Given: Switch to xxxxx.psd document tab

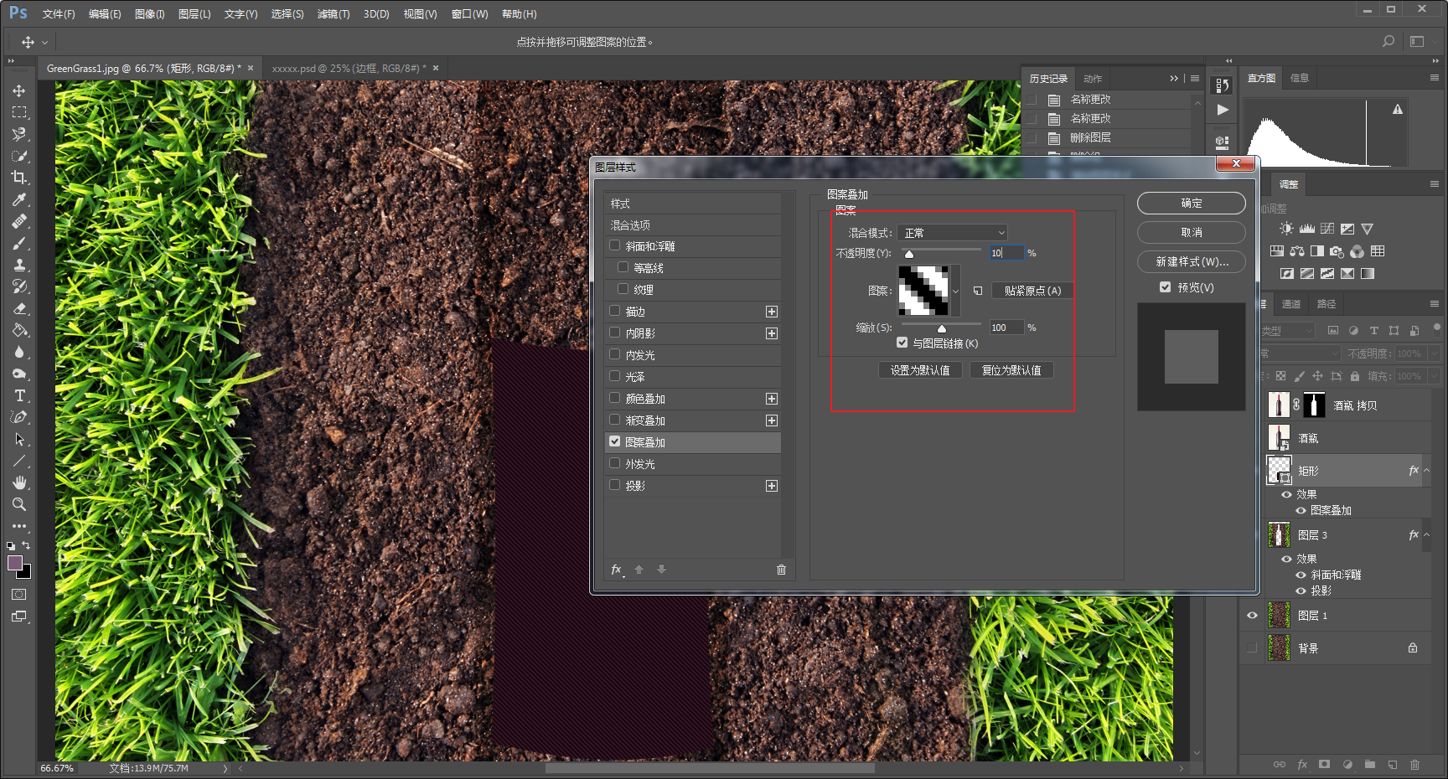Looking at the screenshot, I should [349, 69].
